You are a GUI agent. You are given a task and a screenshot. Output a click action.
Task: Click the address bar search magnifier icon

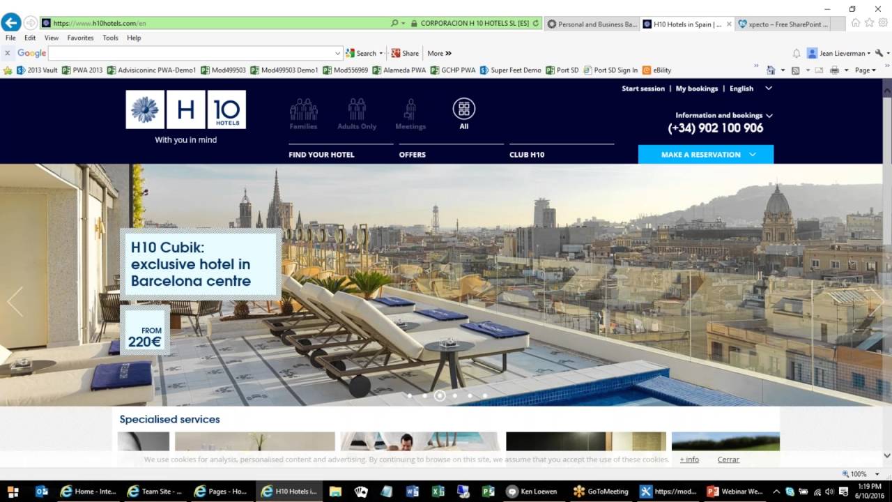coord(394,23)
